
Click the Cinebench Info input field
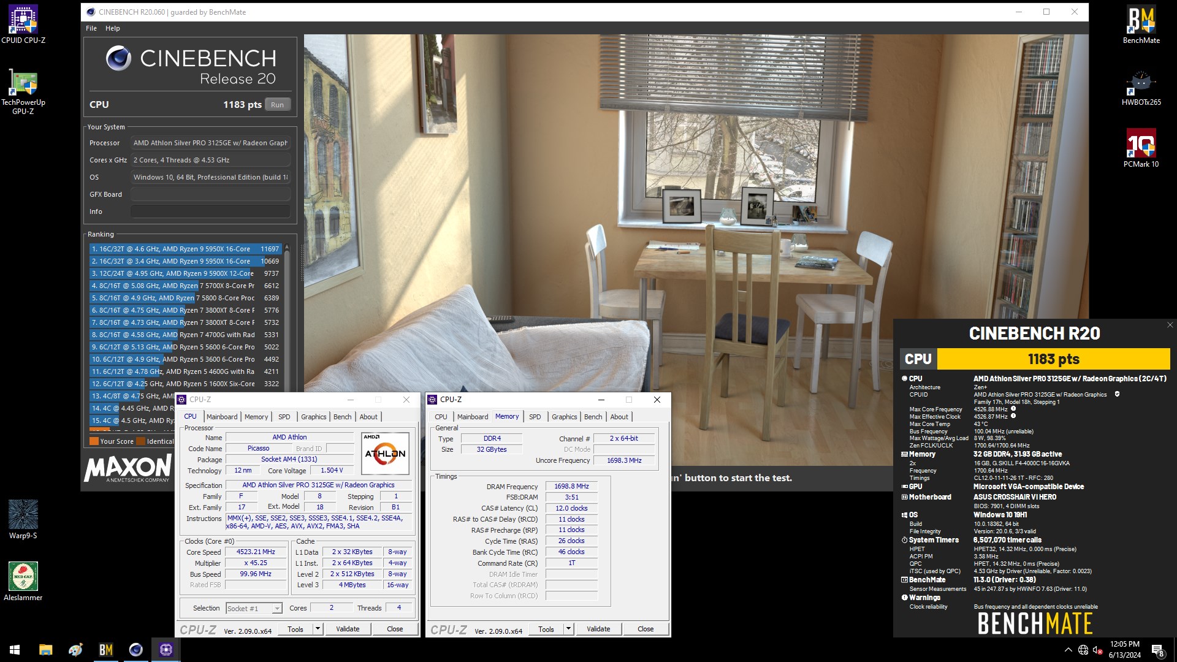[x=210, y=211]
